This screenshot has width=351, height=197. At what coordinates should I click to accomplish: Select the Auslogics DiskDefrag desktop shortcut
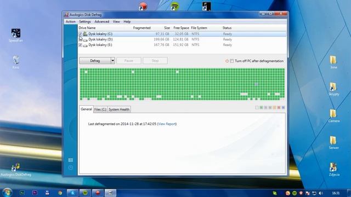(16, 169)
